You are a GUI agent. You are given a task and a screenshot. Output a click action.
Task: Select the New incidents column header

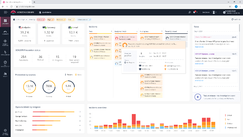100,31
